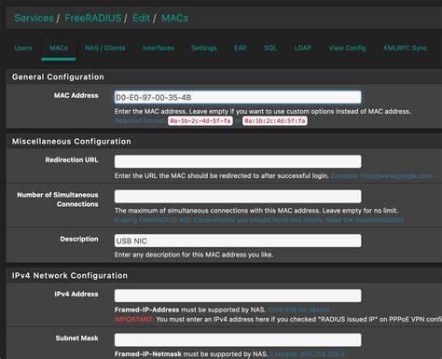Click the 0a:1b:2c:4d:5f:fa format example
This screenshot has width=442, height=359.
(275, 120)
